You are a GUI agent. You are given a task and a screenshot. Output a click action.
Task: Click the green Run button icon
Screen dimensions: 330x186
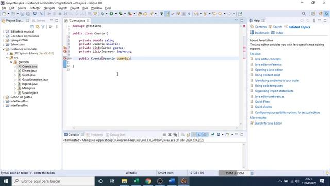click(x=111, y=14)
